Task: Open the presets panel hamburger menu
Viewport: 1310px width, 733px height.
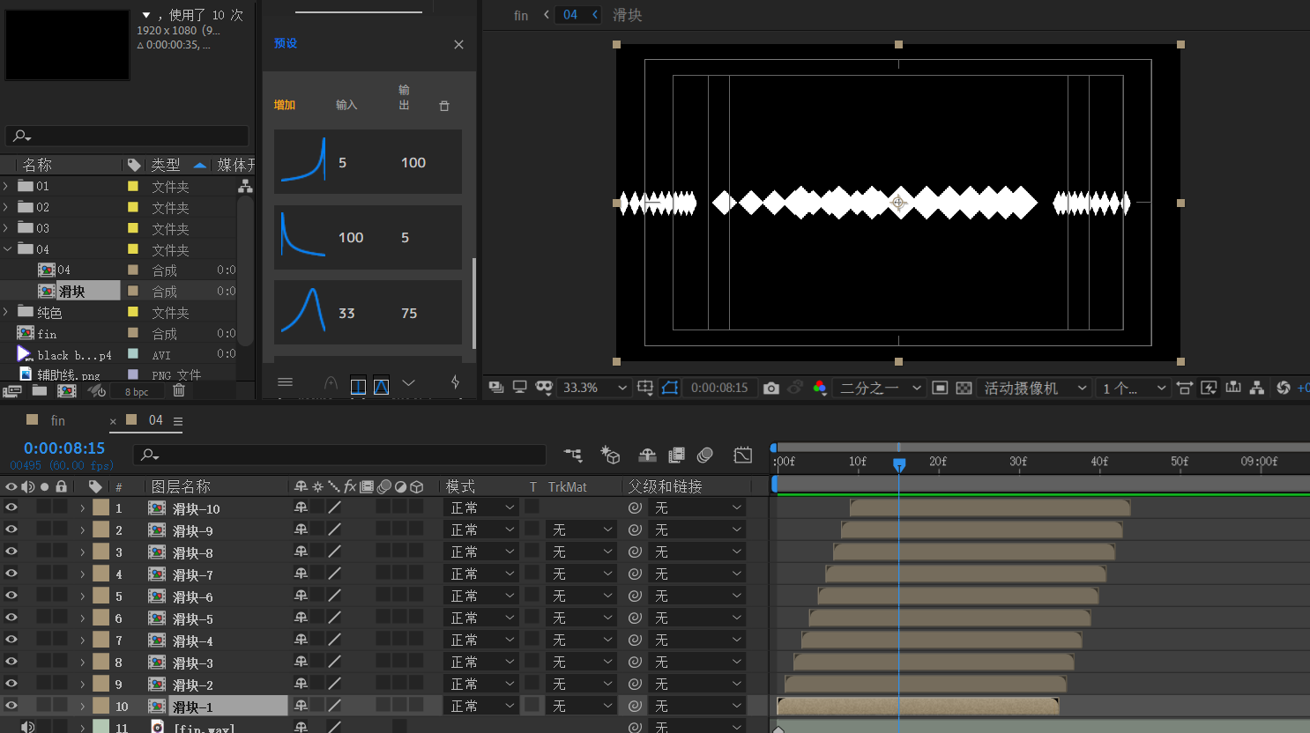Action: [285, 382]
